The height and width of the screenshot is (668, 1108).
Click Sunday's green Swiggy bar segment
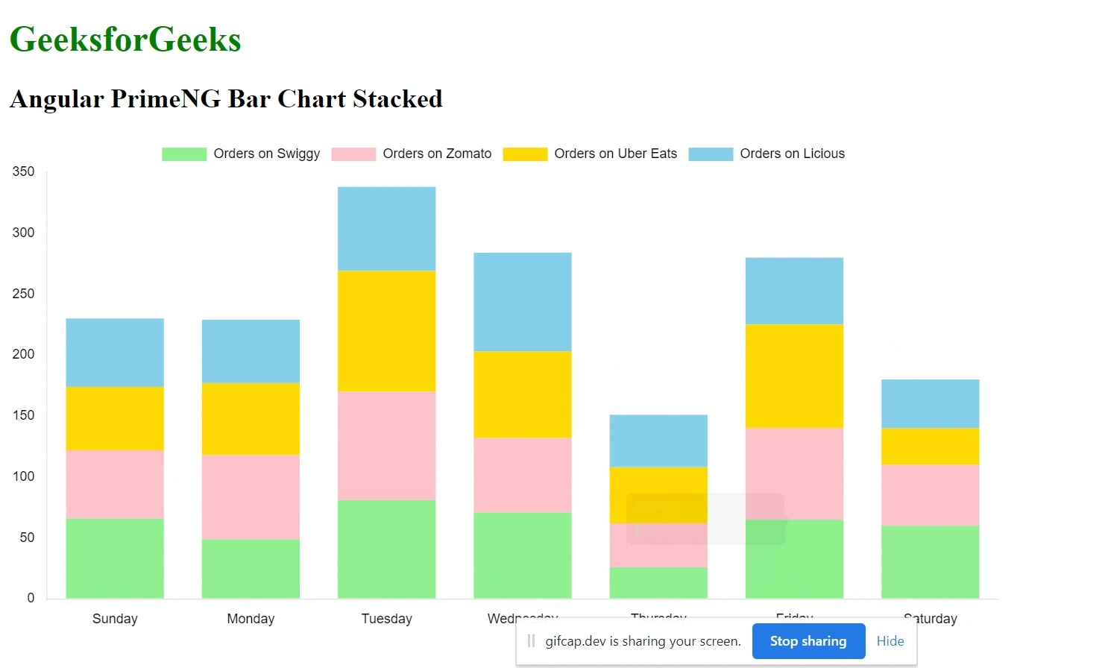pos(115,558)
